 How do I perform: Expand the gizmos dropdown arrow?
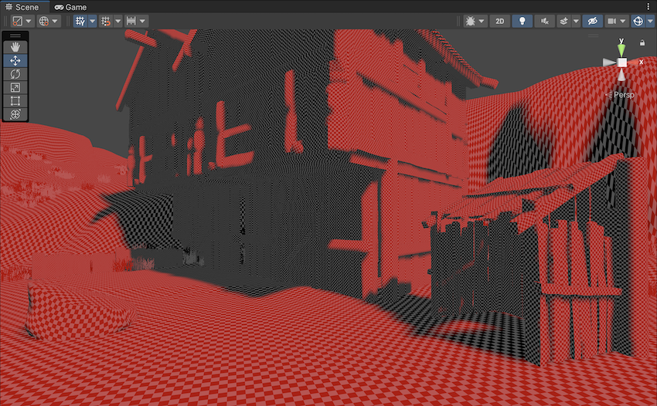pyautogui.click(x=649, y=21)
